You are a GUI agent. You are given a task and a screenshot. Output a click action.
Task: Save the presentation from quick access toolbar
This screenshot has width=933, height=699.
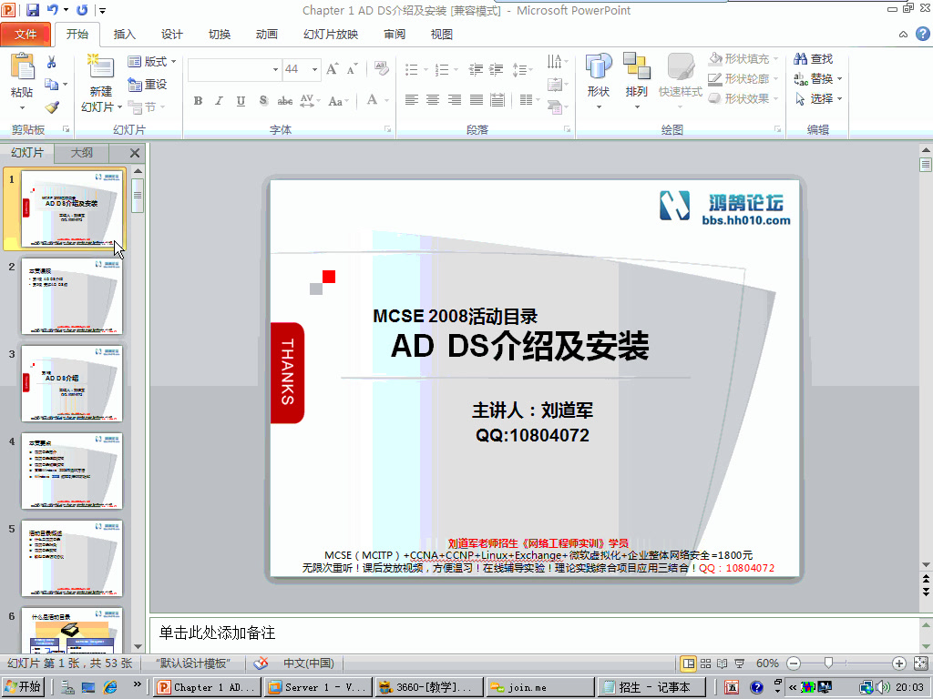point(32,9)
